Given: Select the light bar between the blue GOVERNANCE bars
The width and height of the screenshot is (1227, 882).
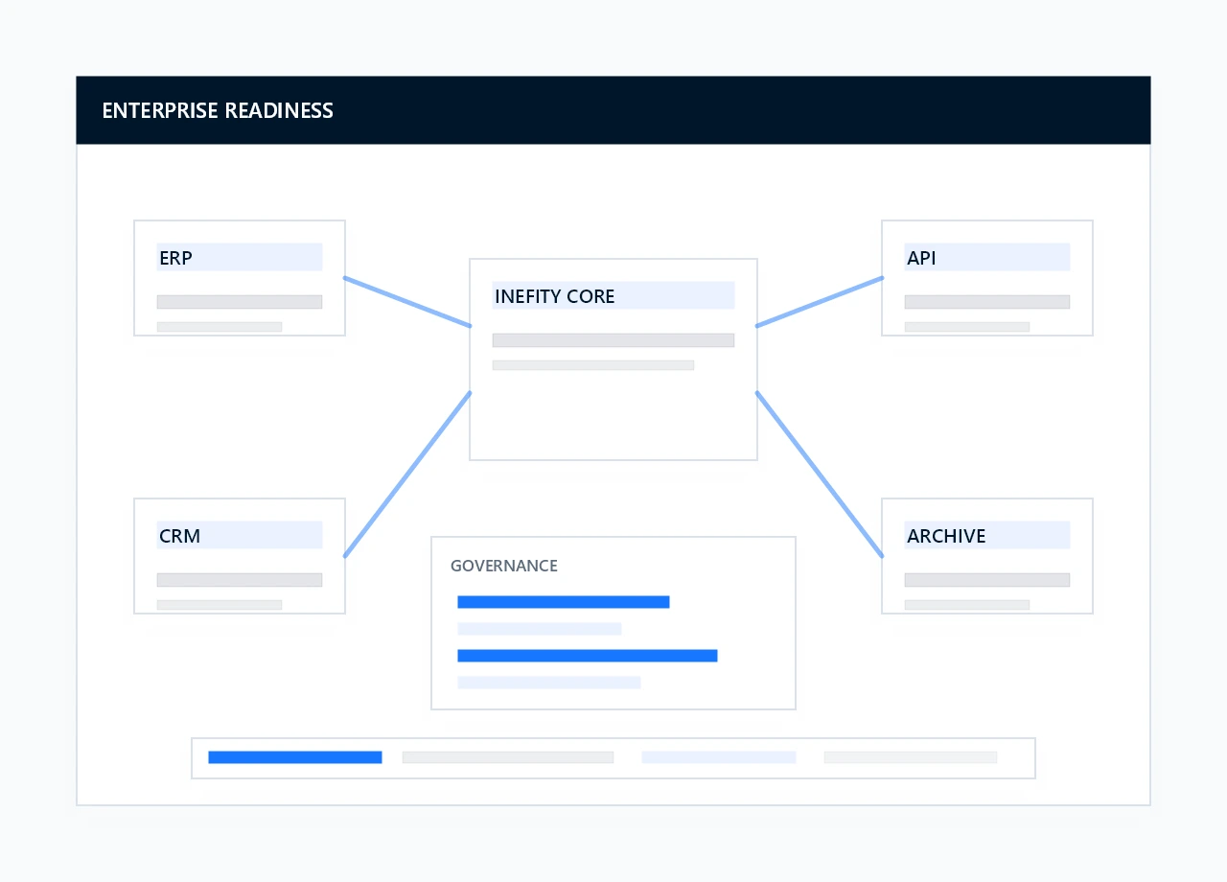Looking at the screenshot, I should pos(539,629).
